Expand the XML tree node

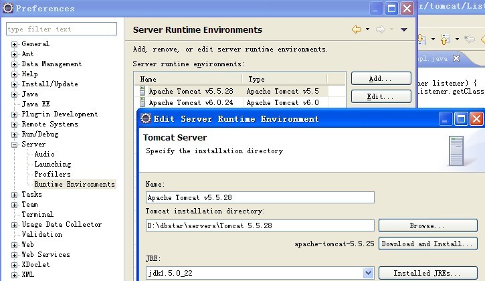14,275
